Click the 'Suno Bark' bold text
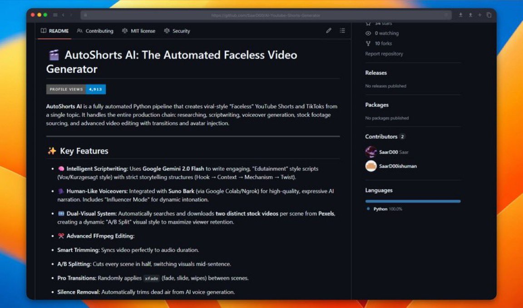Image resolution: width=523 pixels, height=308 pixels. [x=181, y=191]
